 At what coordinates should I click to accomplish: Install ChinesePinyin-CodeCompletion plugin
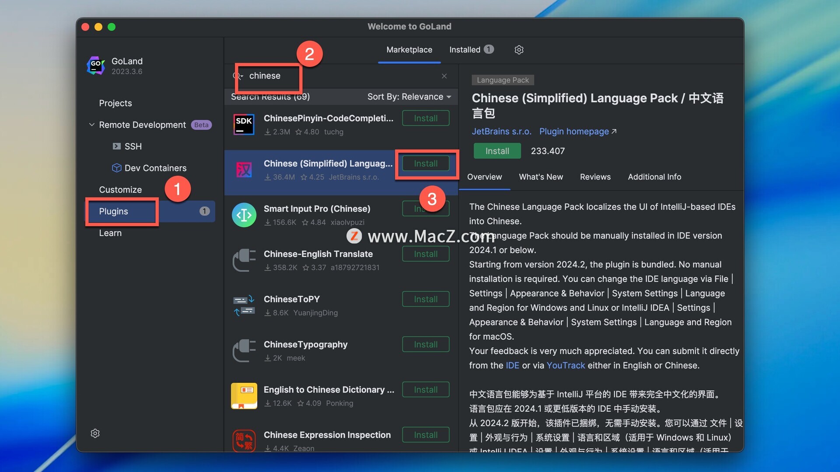tap(426, 118)
